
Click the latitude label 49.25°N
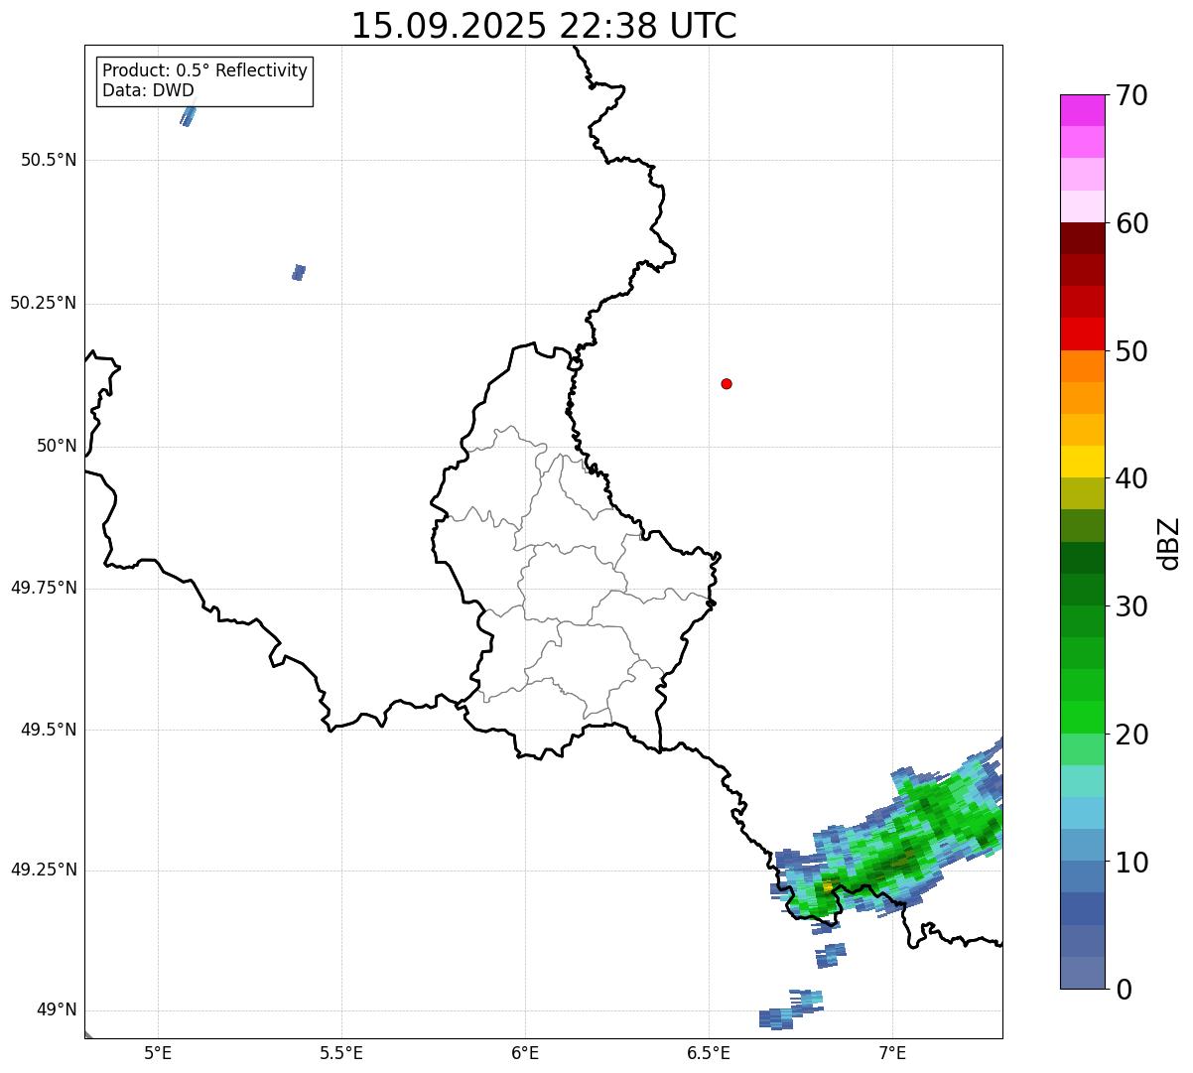(44, 871)
